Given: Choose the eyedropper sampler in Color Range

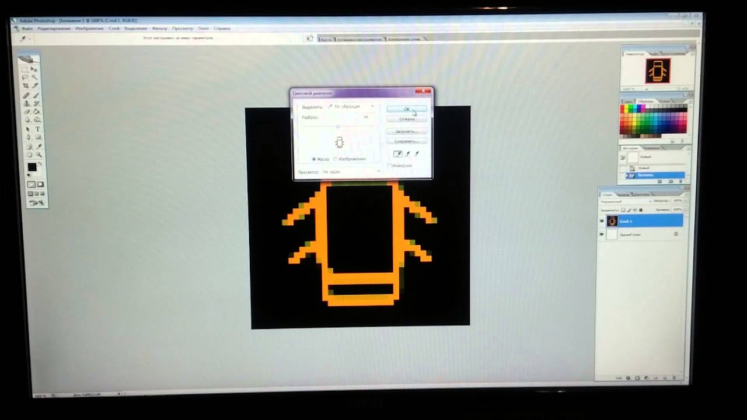Looking at the screenshot, I should 397,154.
